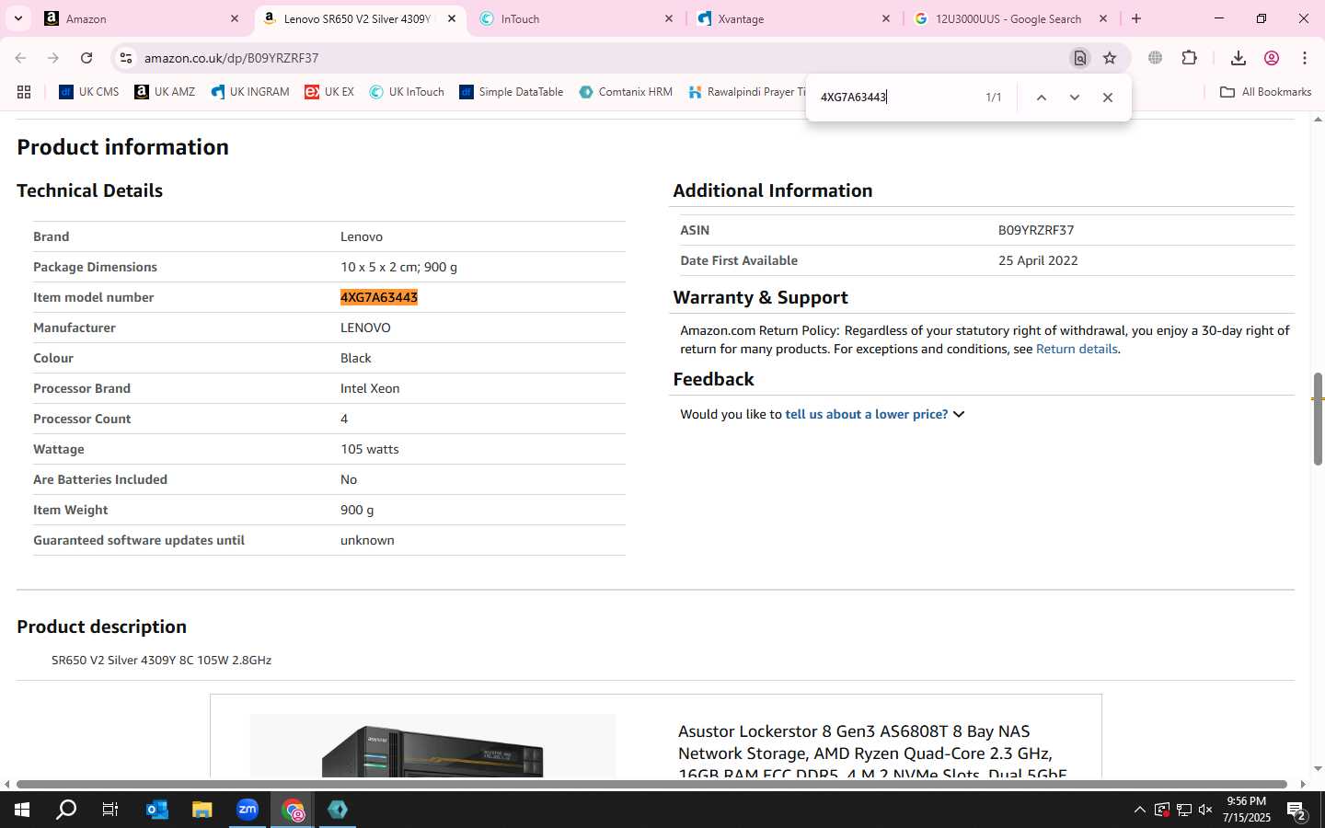Click the Processor Brand value Intel Xeon

pyautogui.click(x=370, y=388)
